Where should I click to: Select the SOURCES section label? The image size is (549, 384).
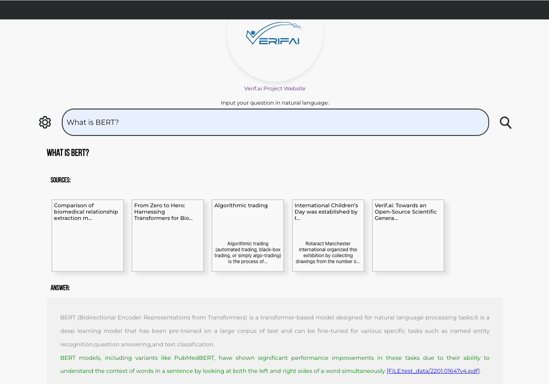(61, 180)
